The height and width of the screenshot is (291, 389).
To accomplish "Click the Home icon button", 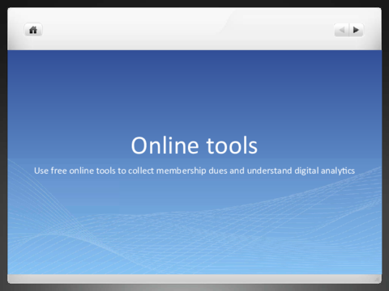I will pos(33,30).
